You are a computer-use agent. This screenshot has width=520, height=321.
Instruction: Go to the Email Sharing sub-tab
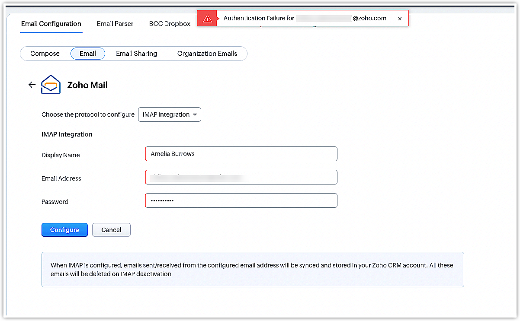click(137, 54)
